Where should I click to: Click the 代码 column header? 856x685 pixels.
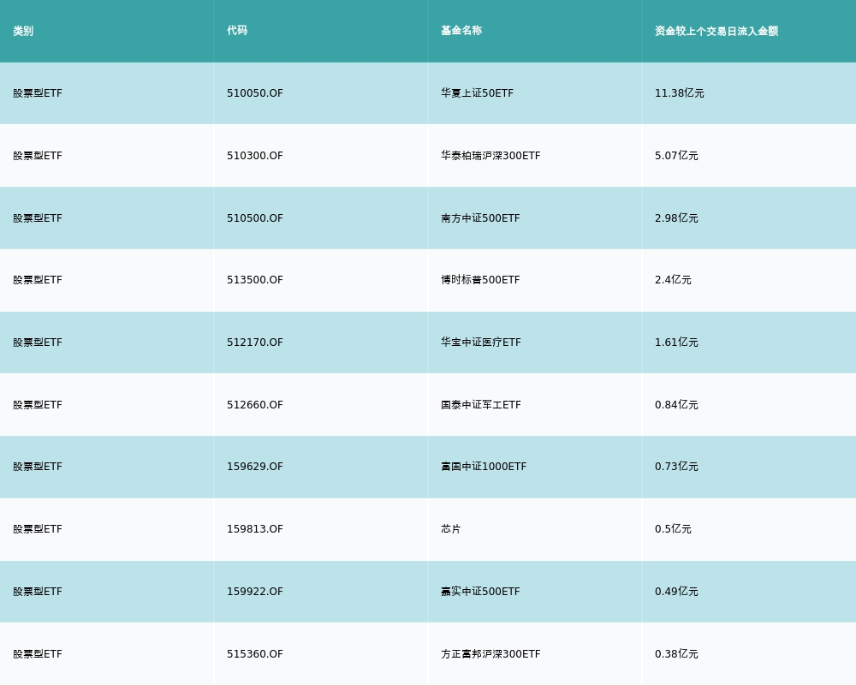237,31
